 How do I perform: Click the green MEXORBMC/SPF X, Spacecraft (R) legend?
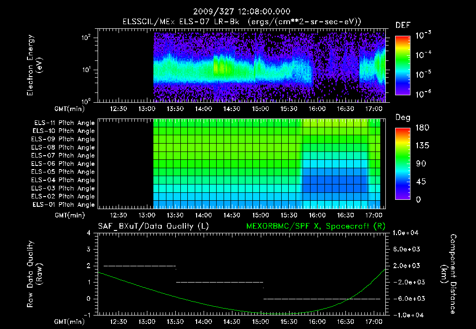point(316,226)
